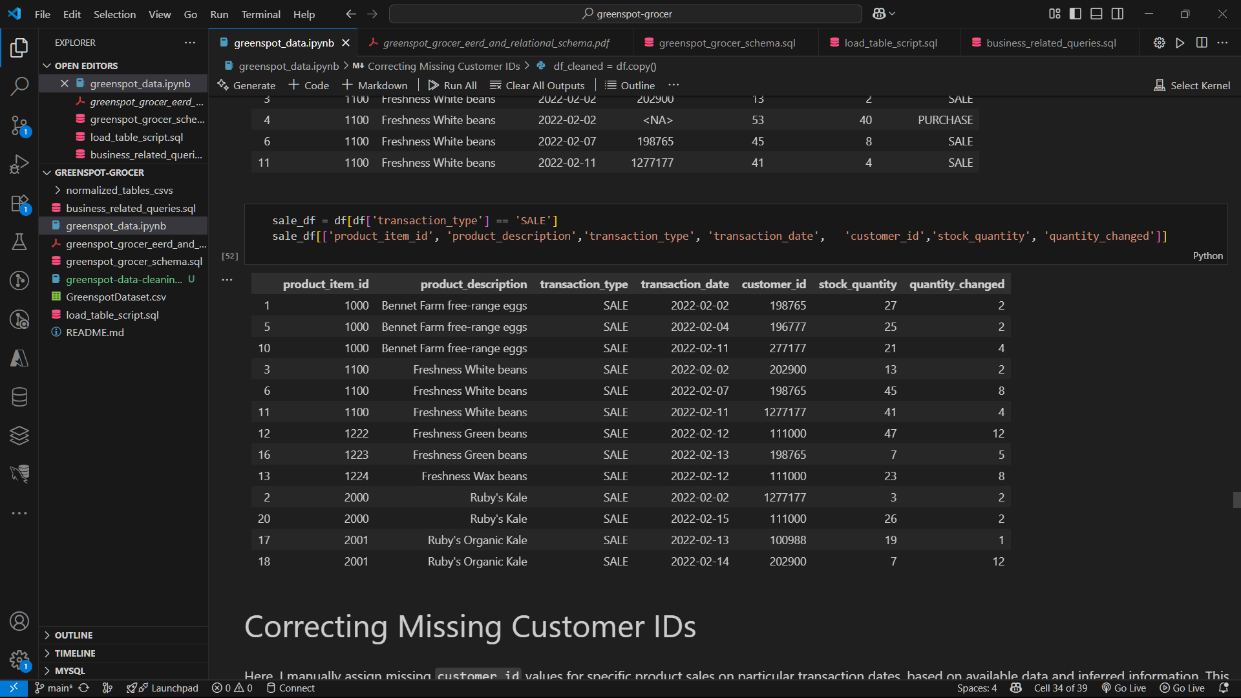Open the Search view icon

click(19, 86)
